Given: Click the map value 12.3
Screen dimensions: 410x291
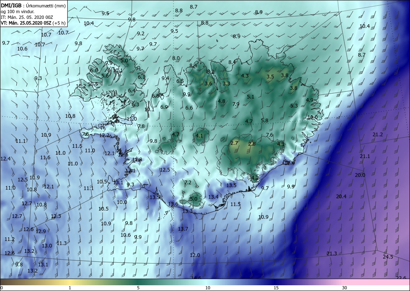Looking at the screenshot, I should (x=56, y=216).
